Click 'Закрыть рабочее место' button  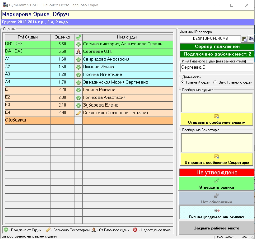pyautogui.click(x=217, y=228)
